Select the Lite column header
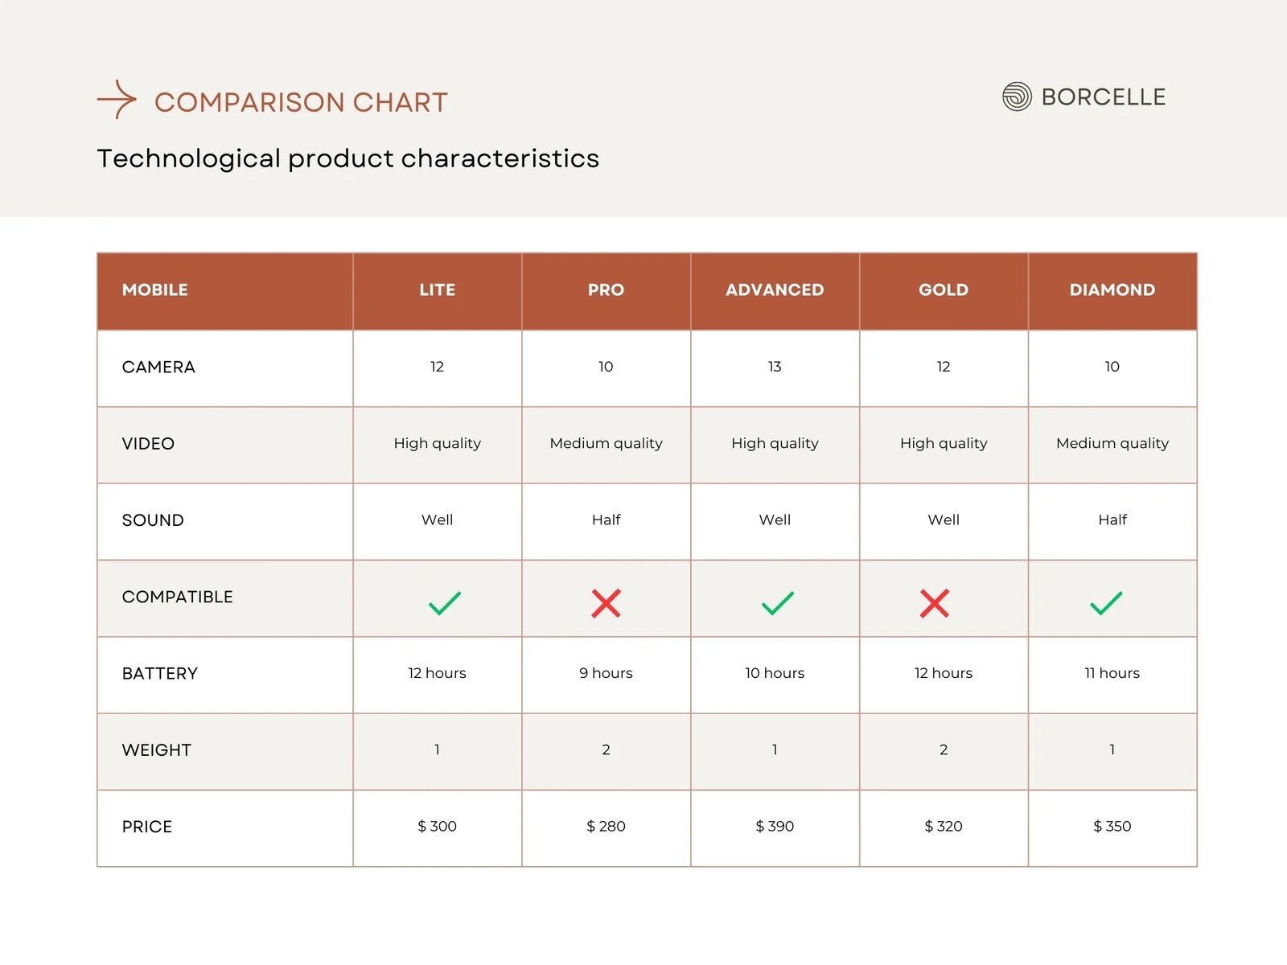The image size is (1287, 965). pyautogui.click(x=437, y=290)
